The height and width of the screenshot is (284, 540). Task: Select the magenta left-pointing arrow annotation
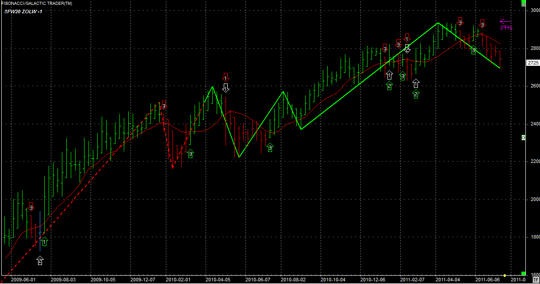tap(506, 21)
